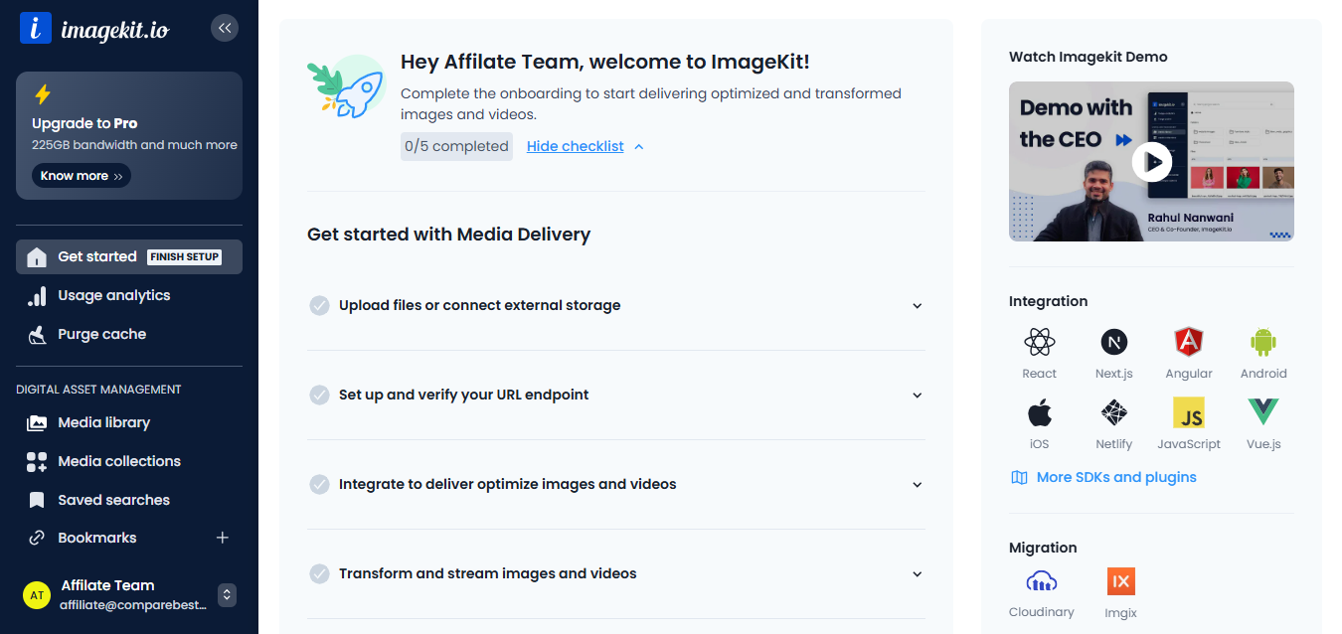Image resolution: width=1342 pixels, height=634 pixels.
Task: Click the DIGITAL ASSET MANAGEMENT section label
Action: (x=98, y=390)
